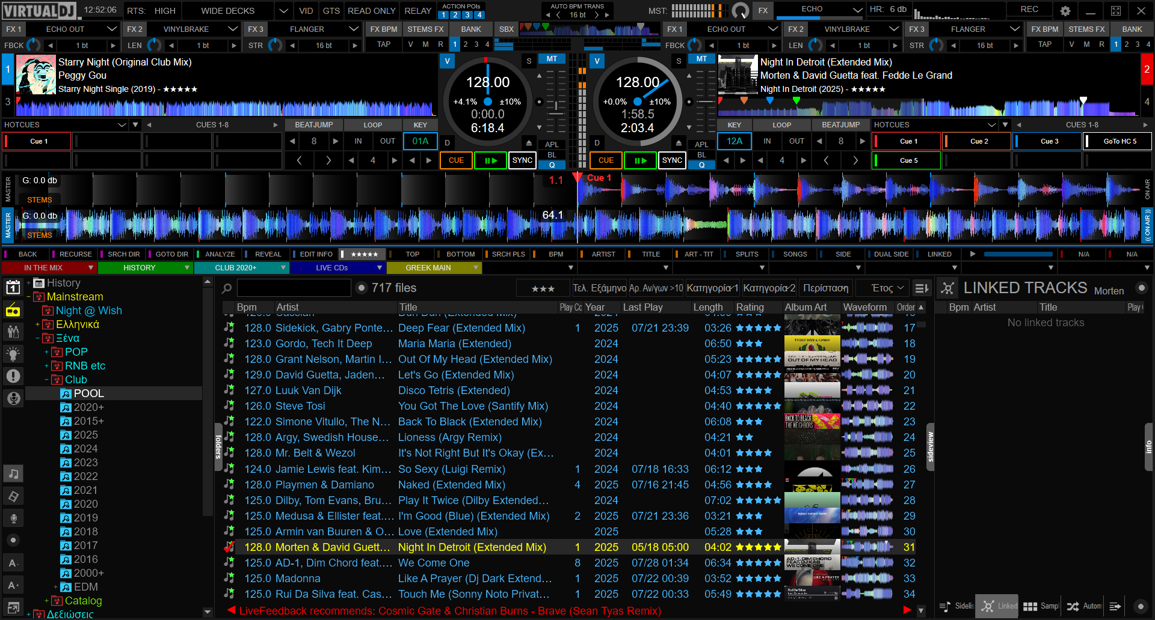1155x620 pixels.
Task: Decrease browser font size with A- icon
Action: coord(13,563)
